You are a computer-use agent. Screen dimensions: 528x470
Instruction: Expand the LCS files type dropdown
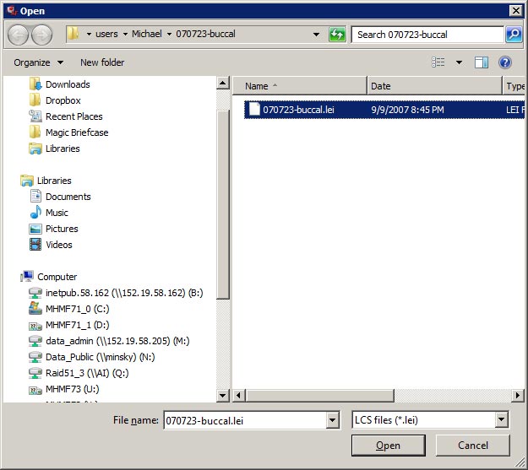pos(501,419)
